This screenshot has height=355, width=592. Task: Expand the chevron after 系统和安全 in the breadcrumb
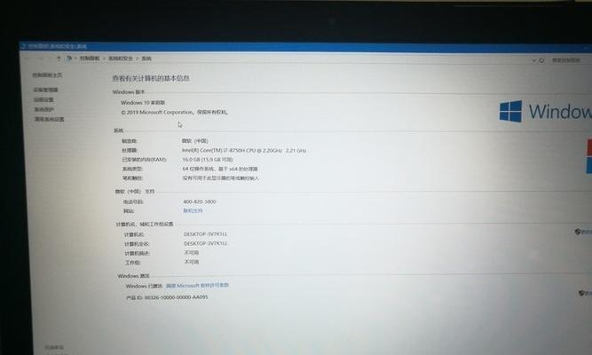point(137,59)
